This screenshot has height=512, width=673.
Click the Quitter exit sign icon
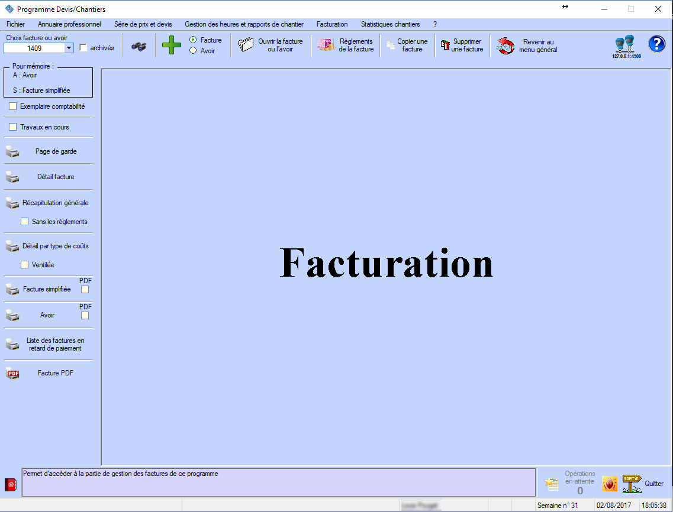[x=632, y=484]
